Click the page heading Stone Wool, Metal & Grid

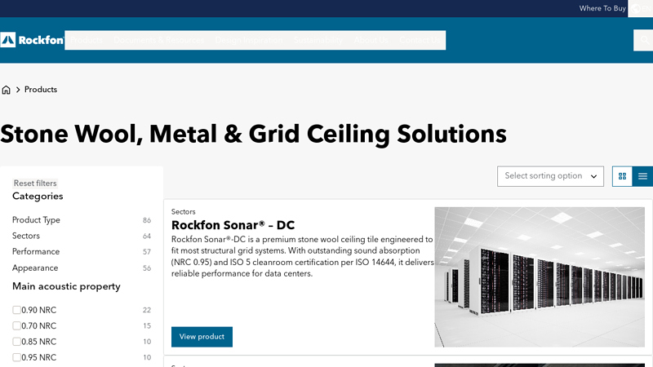click(x=253, y=134)
